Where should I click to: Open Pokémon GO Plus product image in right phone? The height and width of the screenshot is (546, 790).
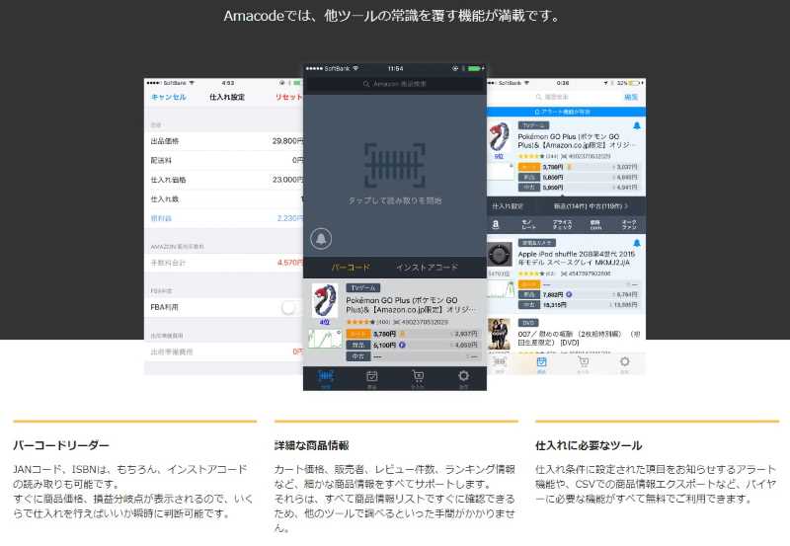point(499,137)
